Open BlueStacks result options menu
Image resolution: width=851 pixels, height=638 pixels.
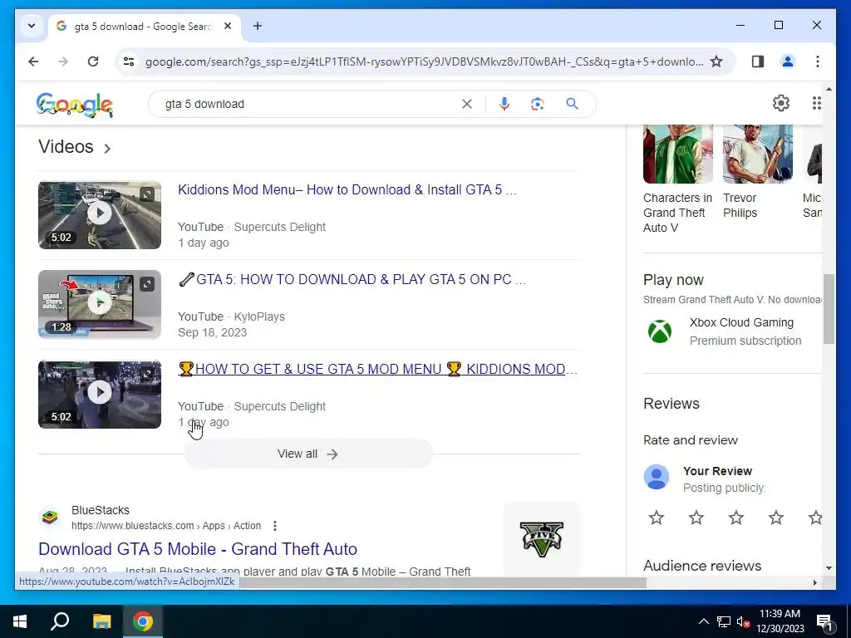(275, 526)
